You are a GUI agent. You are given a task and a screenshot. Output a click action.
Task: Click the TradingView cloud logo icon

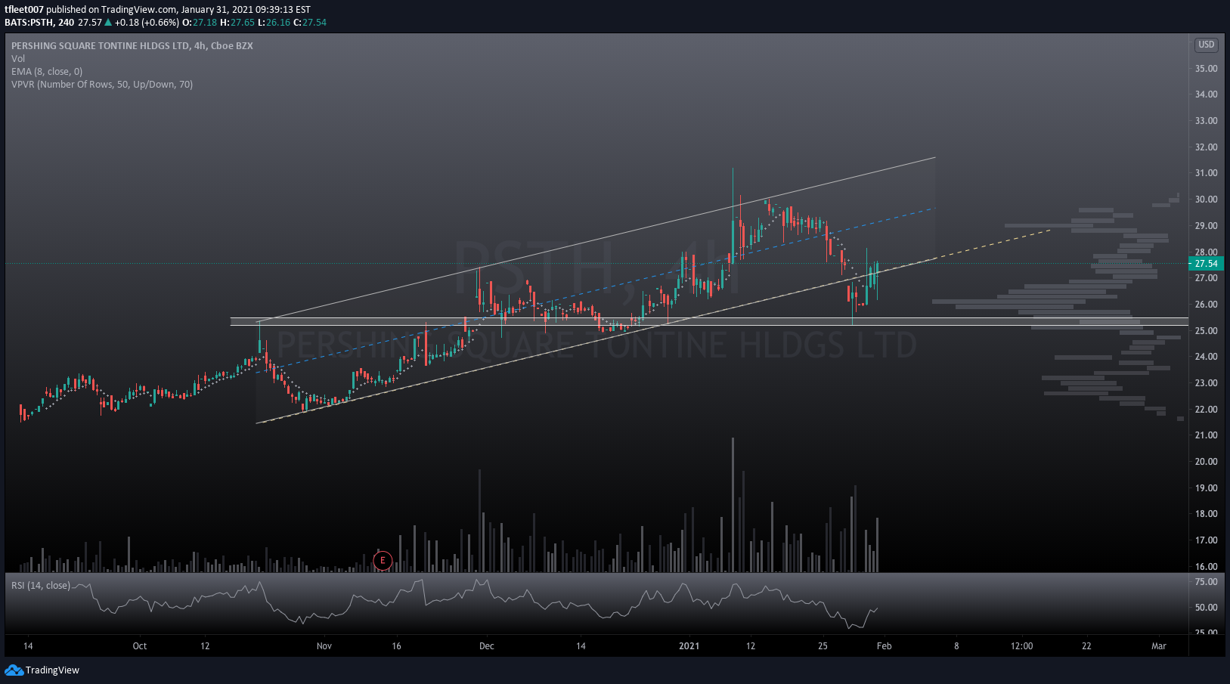tap(14, 670)
